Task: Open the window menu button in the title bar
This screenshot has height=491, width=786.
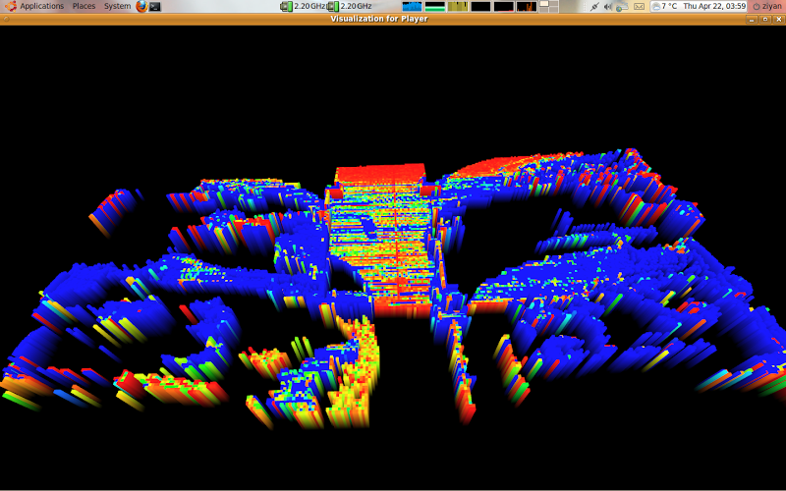Action: click(6, 19)
